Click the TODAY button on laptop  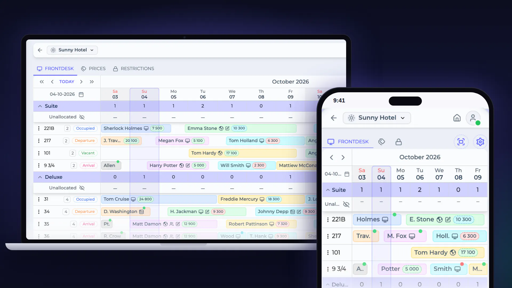pos(67,82)
